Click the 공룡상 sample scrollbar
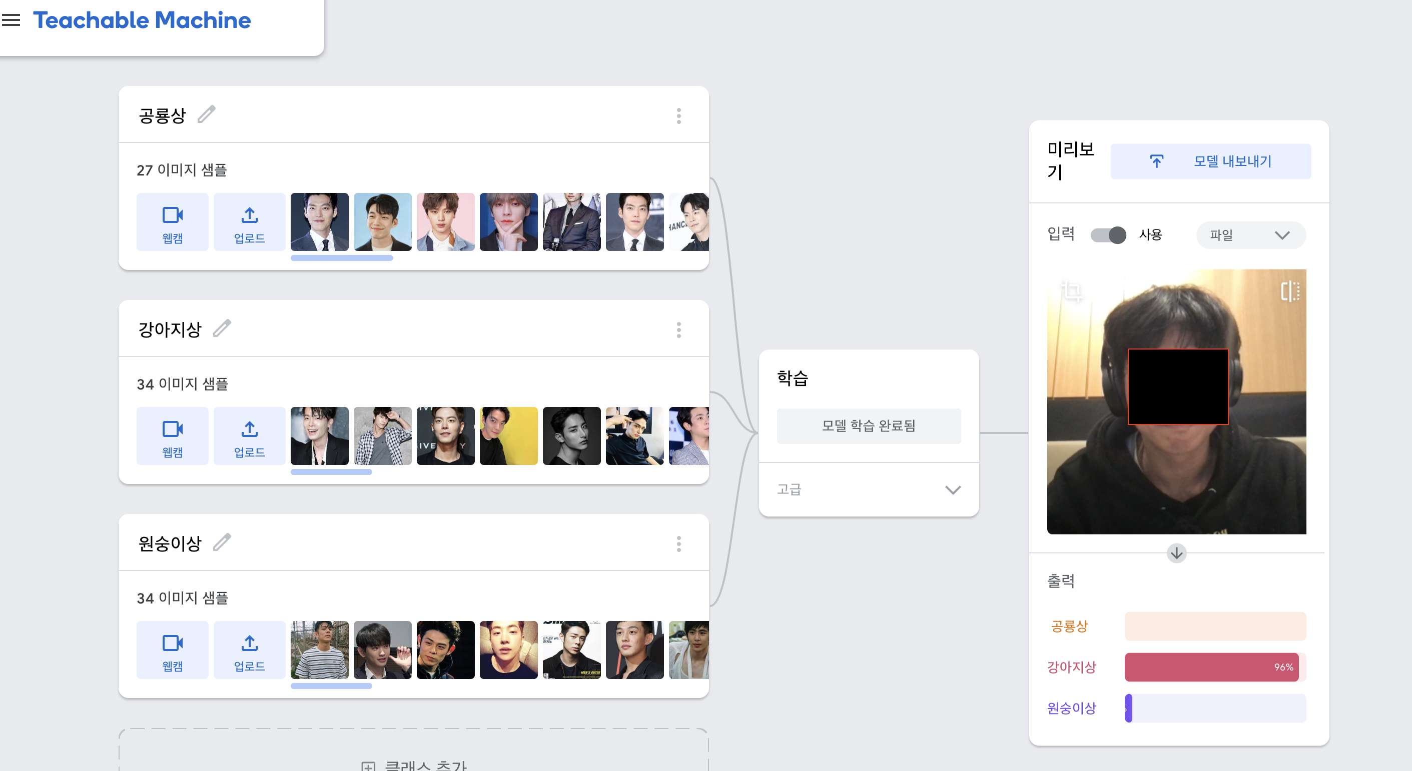 [341, 258]
